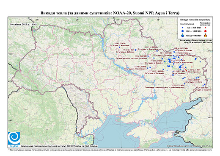Select the isolated red marker in the eastern region
This screenshot has width=220, height=156.
click(x=192, y=67)
